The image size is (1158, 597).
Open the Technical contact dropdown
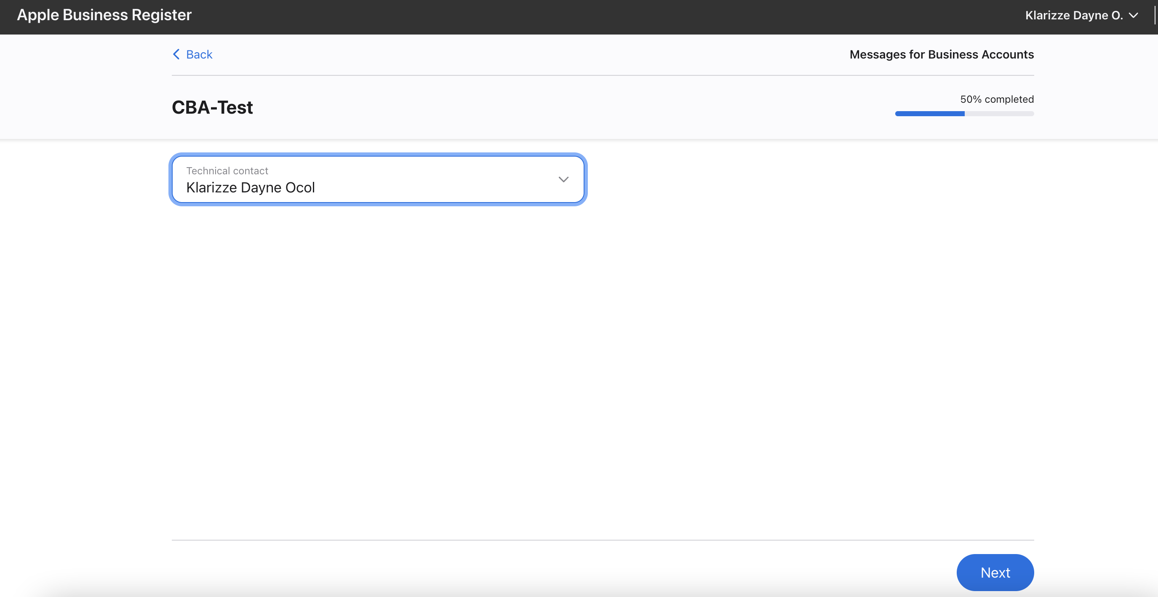[378, 179]
